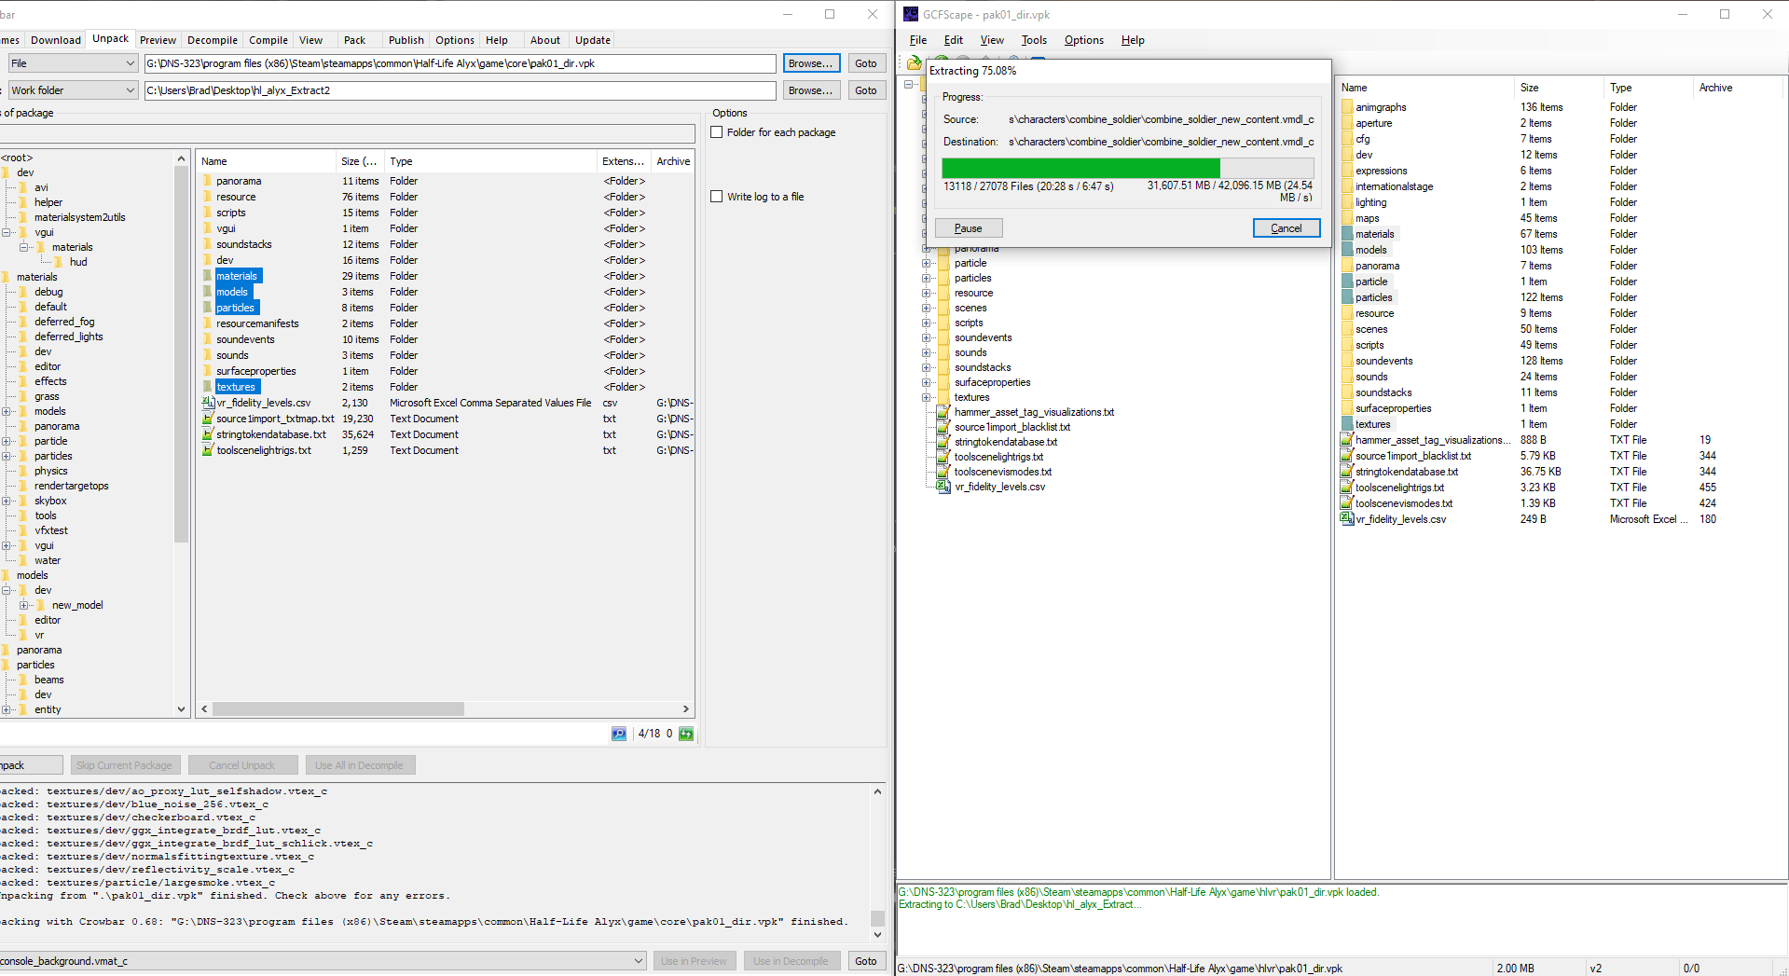Collapse the vgui node under dev in Crowbar's tree
This screenshot has width=1789, height=976.
(x=7, y=232)
